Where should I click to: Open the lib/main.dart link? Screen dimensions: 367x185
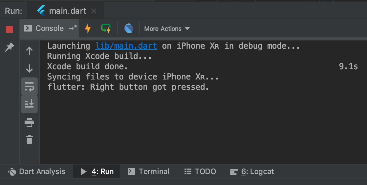pos(126,46)
